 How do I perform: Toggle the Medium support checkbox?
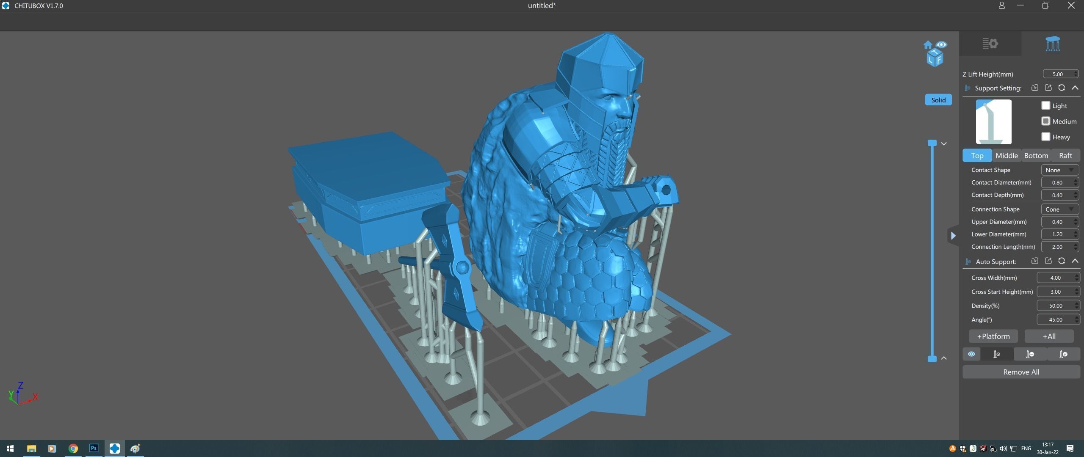point(1045,121)
